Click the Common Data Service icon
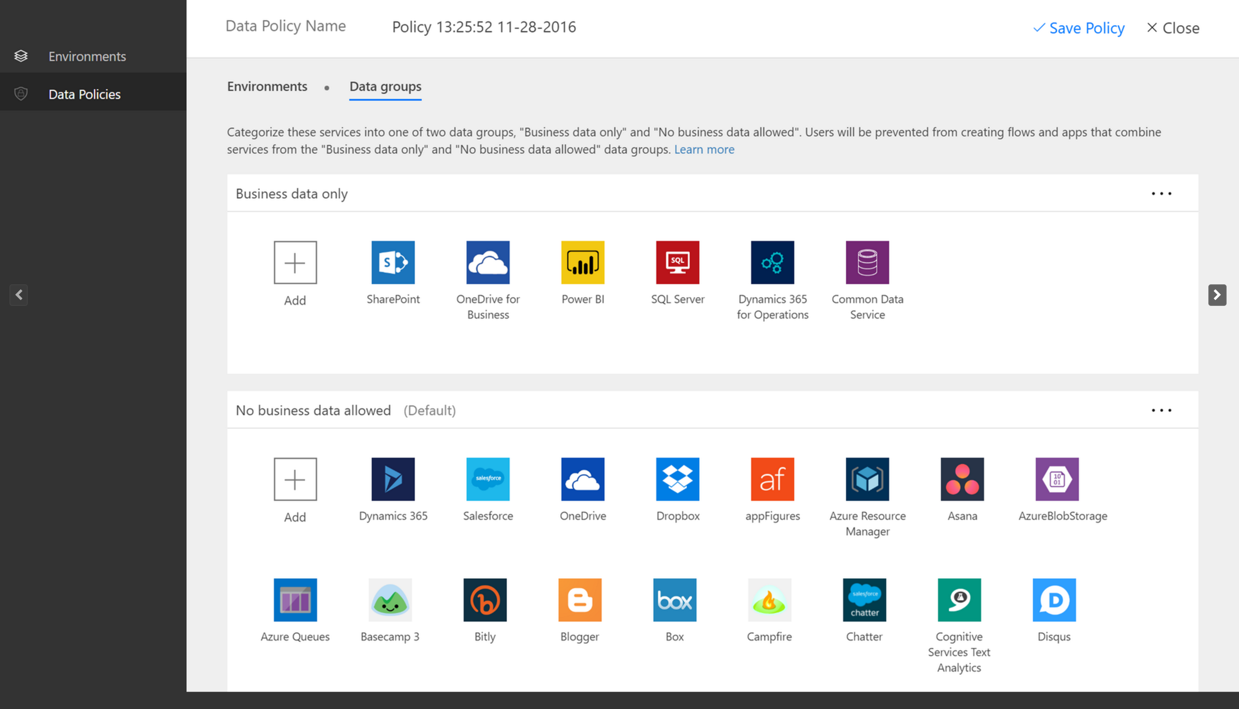The image size is (1239, 709). 866,261
